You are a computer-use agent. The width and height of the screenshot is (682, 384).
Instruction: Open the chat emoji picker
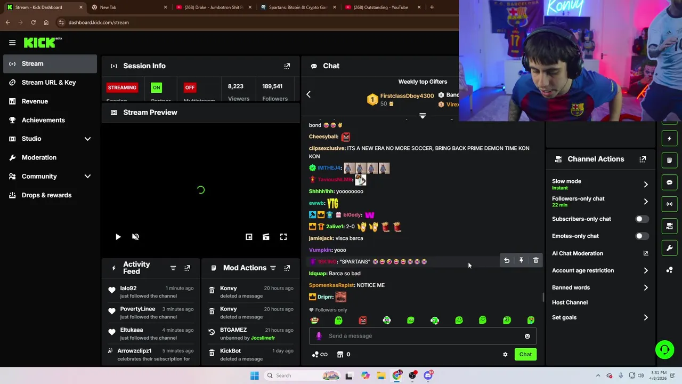coord(527,336)
